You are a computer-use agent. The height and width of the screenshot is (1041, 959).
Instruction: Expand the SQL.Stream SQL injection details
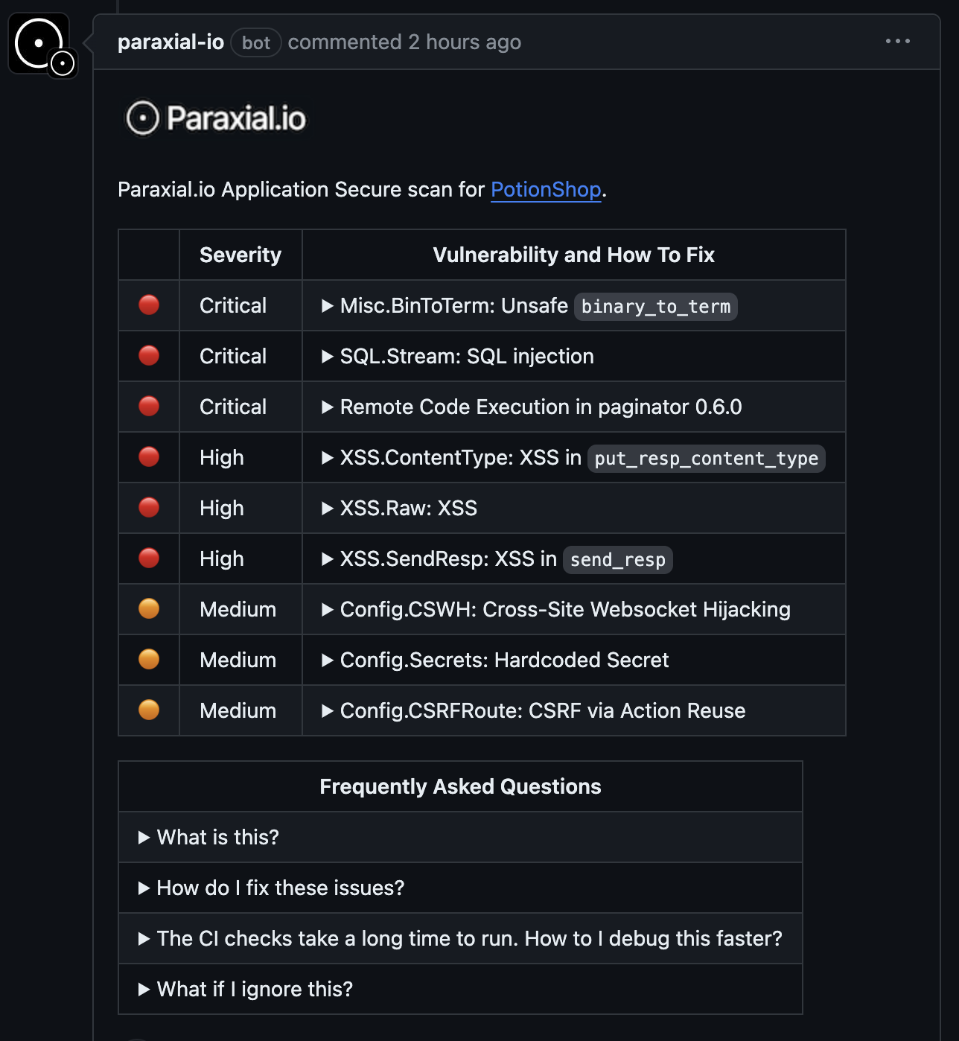457,357
